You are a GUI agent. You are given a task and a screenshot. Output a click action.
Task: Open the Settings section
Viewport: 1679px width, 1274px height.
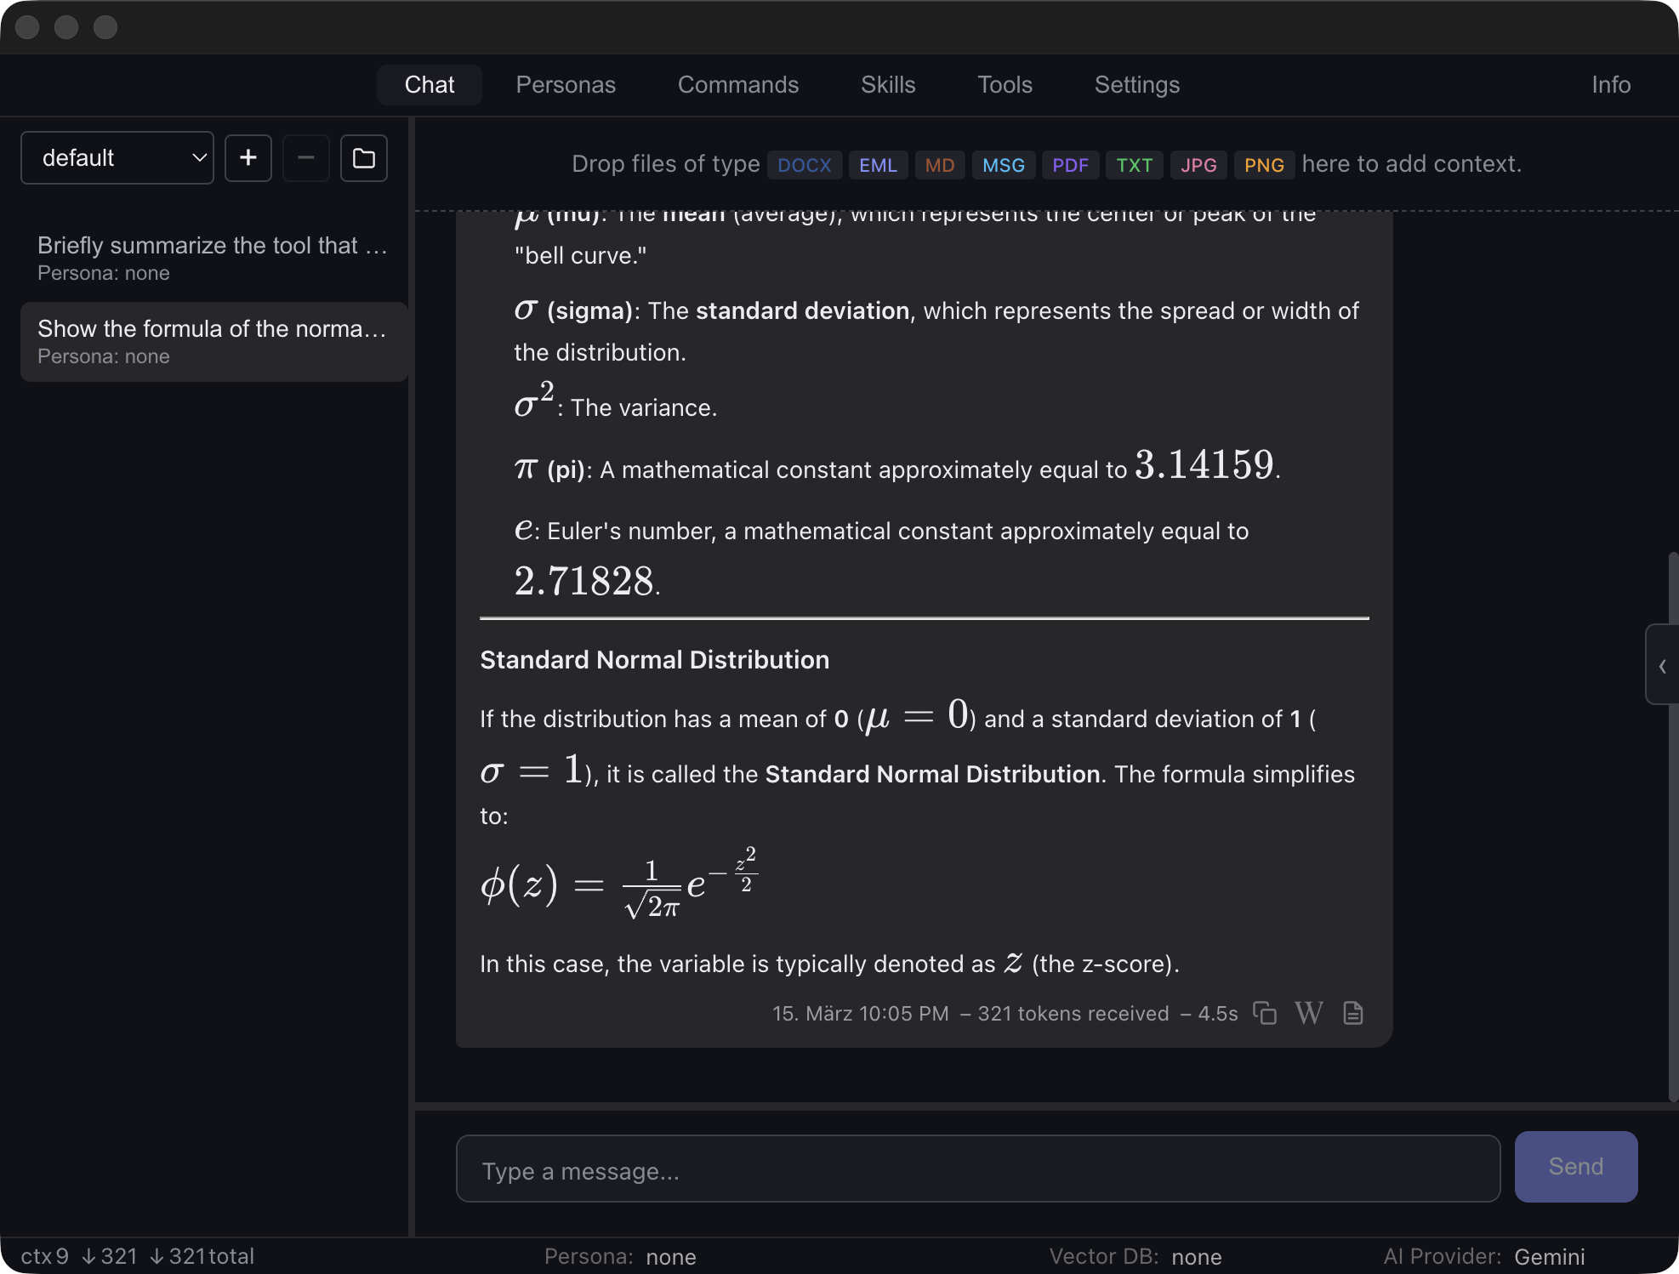[1136, 85]
